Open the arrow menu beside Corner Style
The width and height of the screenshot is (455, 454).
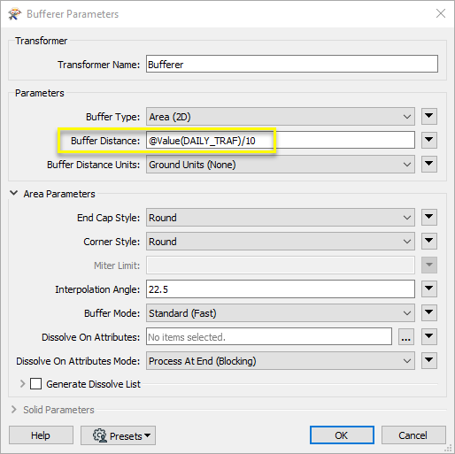[429, 242]
